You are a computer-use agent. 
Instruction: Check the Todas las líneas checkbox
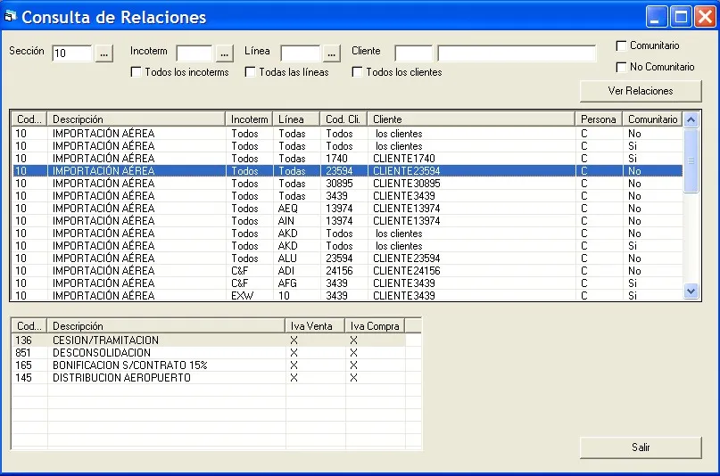point(250,72)
